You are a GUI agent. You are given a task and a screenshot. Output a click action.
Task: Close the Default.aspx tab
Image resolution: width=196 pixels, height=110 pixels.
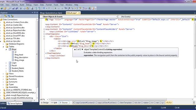point(79,13)
